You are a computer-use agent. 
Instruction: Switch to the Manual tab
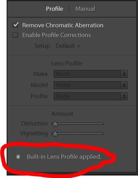coord(85,9)
